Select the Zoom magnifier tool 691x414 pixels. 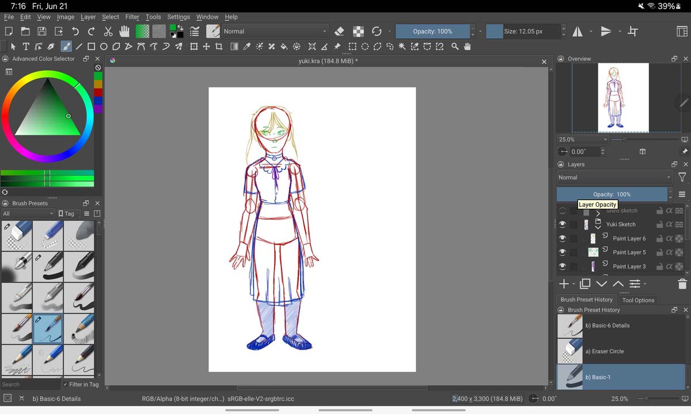click(455, 47)
